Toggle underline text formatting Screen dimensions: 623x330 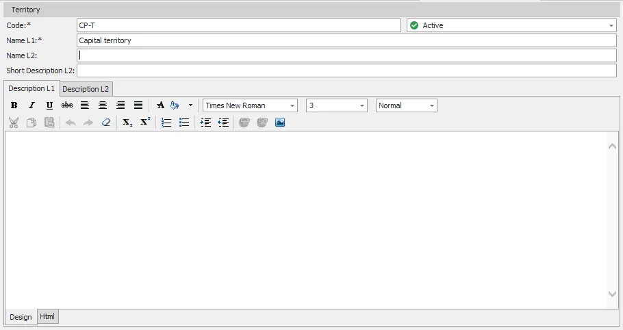[49, 105]
